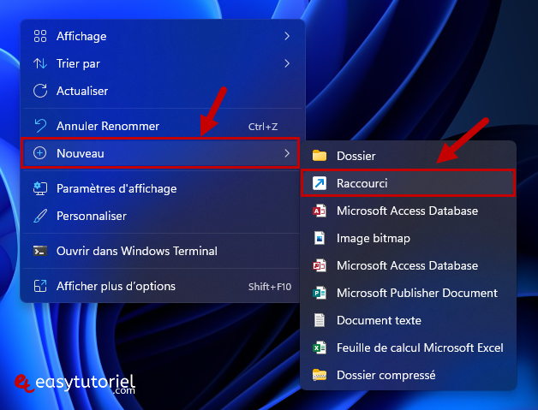Pick Microsoft Access Database below Image bitmap
Screen dimensions: 538x410
409,265
